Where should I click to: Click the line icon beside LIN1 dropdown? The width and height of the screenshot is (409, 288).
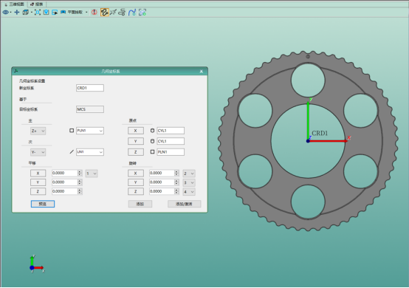tap(72, 152)
